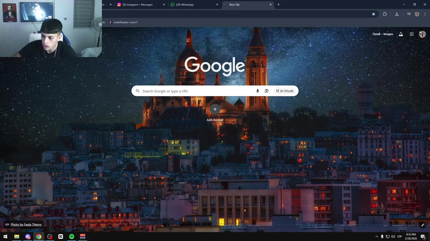Open the Windows Start menu
430x241 pixels.
tap(5, 237)
